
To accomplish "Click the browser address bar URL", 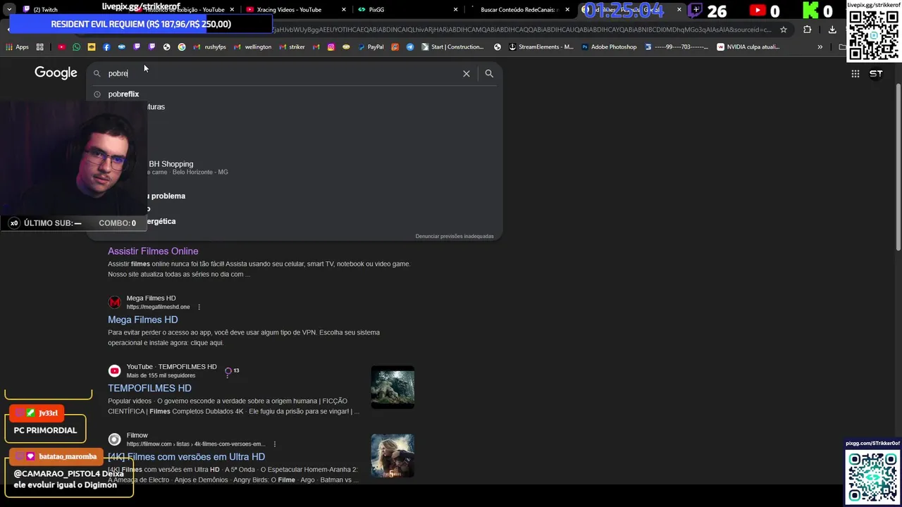I will tap(521, 30).
